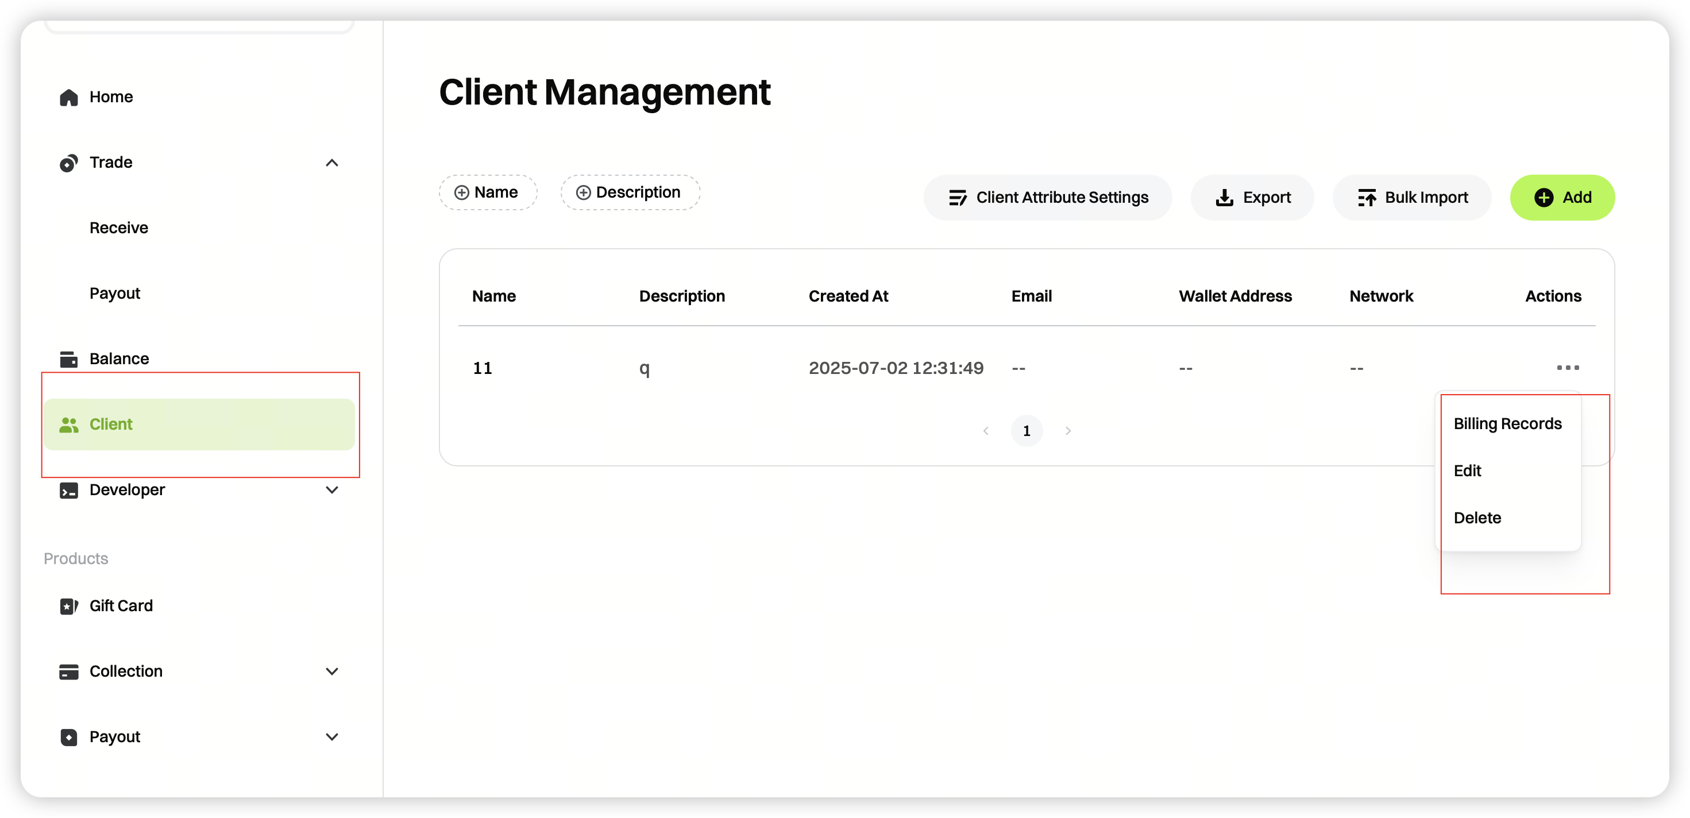The height and width of the screenshot is (818, 1690).
Task: Click the Balance wallet icon
Action: point(68,359)
